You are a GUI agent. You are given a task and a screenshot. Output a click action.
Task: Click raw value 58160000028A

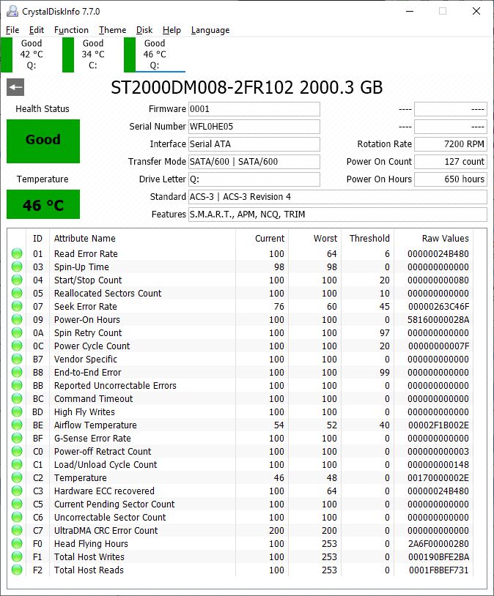[x=438, y=320]
